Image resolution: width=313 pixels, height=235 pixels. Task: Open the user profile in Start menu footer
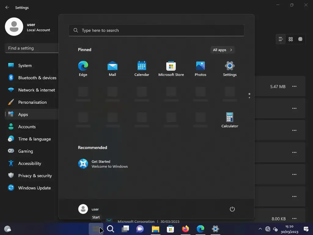coord(89,209)
